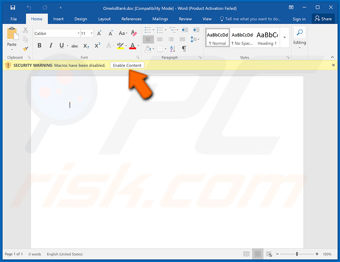Select the Format Painter brush
Screen dimensions: 340x262
25,49
